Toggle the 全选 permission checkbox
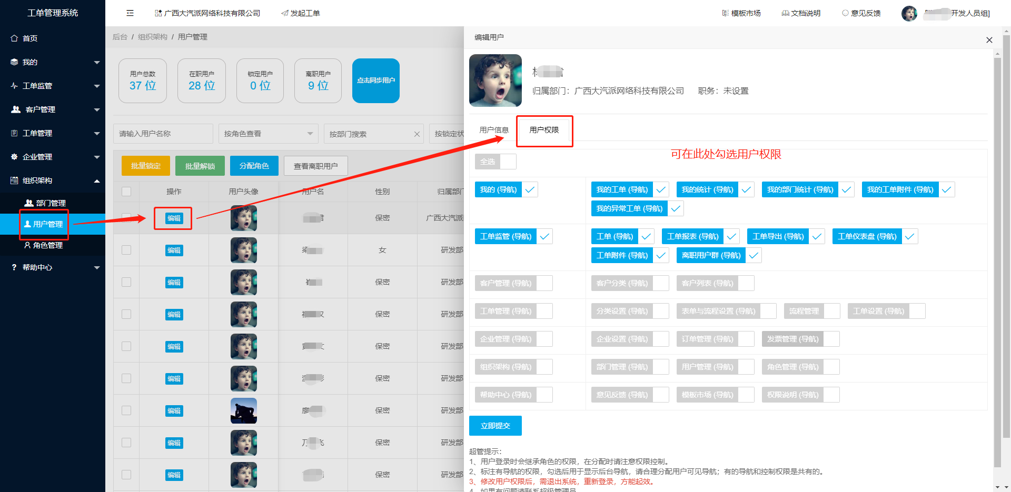Image resolution: width=1011 pixels, height=492 pixels. tap(508, 162)
